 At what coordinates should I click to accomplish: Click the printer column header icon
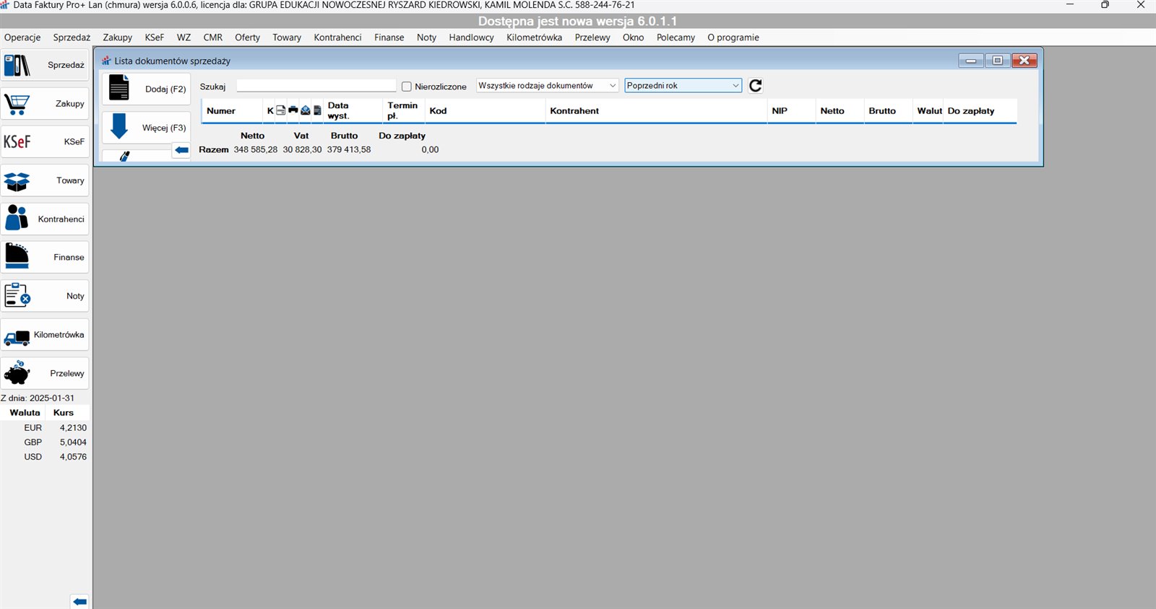coord(293,110)
